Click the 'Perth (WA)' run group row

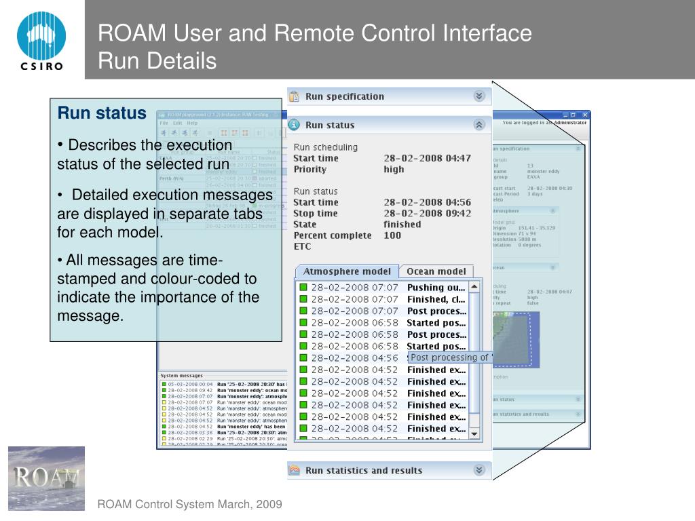coord(172,178)
